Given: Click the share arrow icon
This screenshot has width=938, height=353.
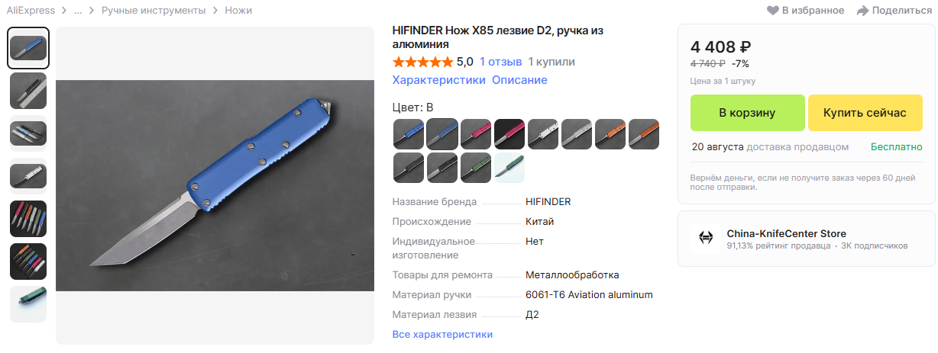Looking at the screenshot, I should point(863,11).
